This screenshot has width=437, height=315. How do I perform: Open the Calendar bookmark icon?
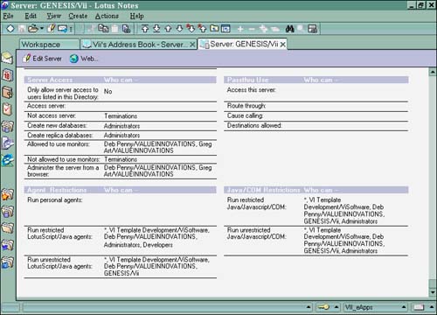(7, 75)
